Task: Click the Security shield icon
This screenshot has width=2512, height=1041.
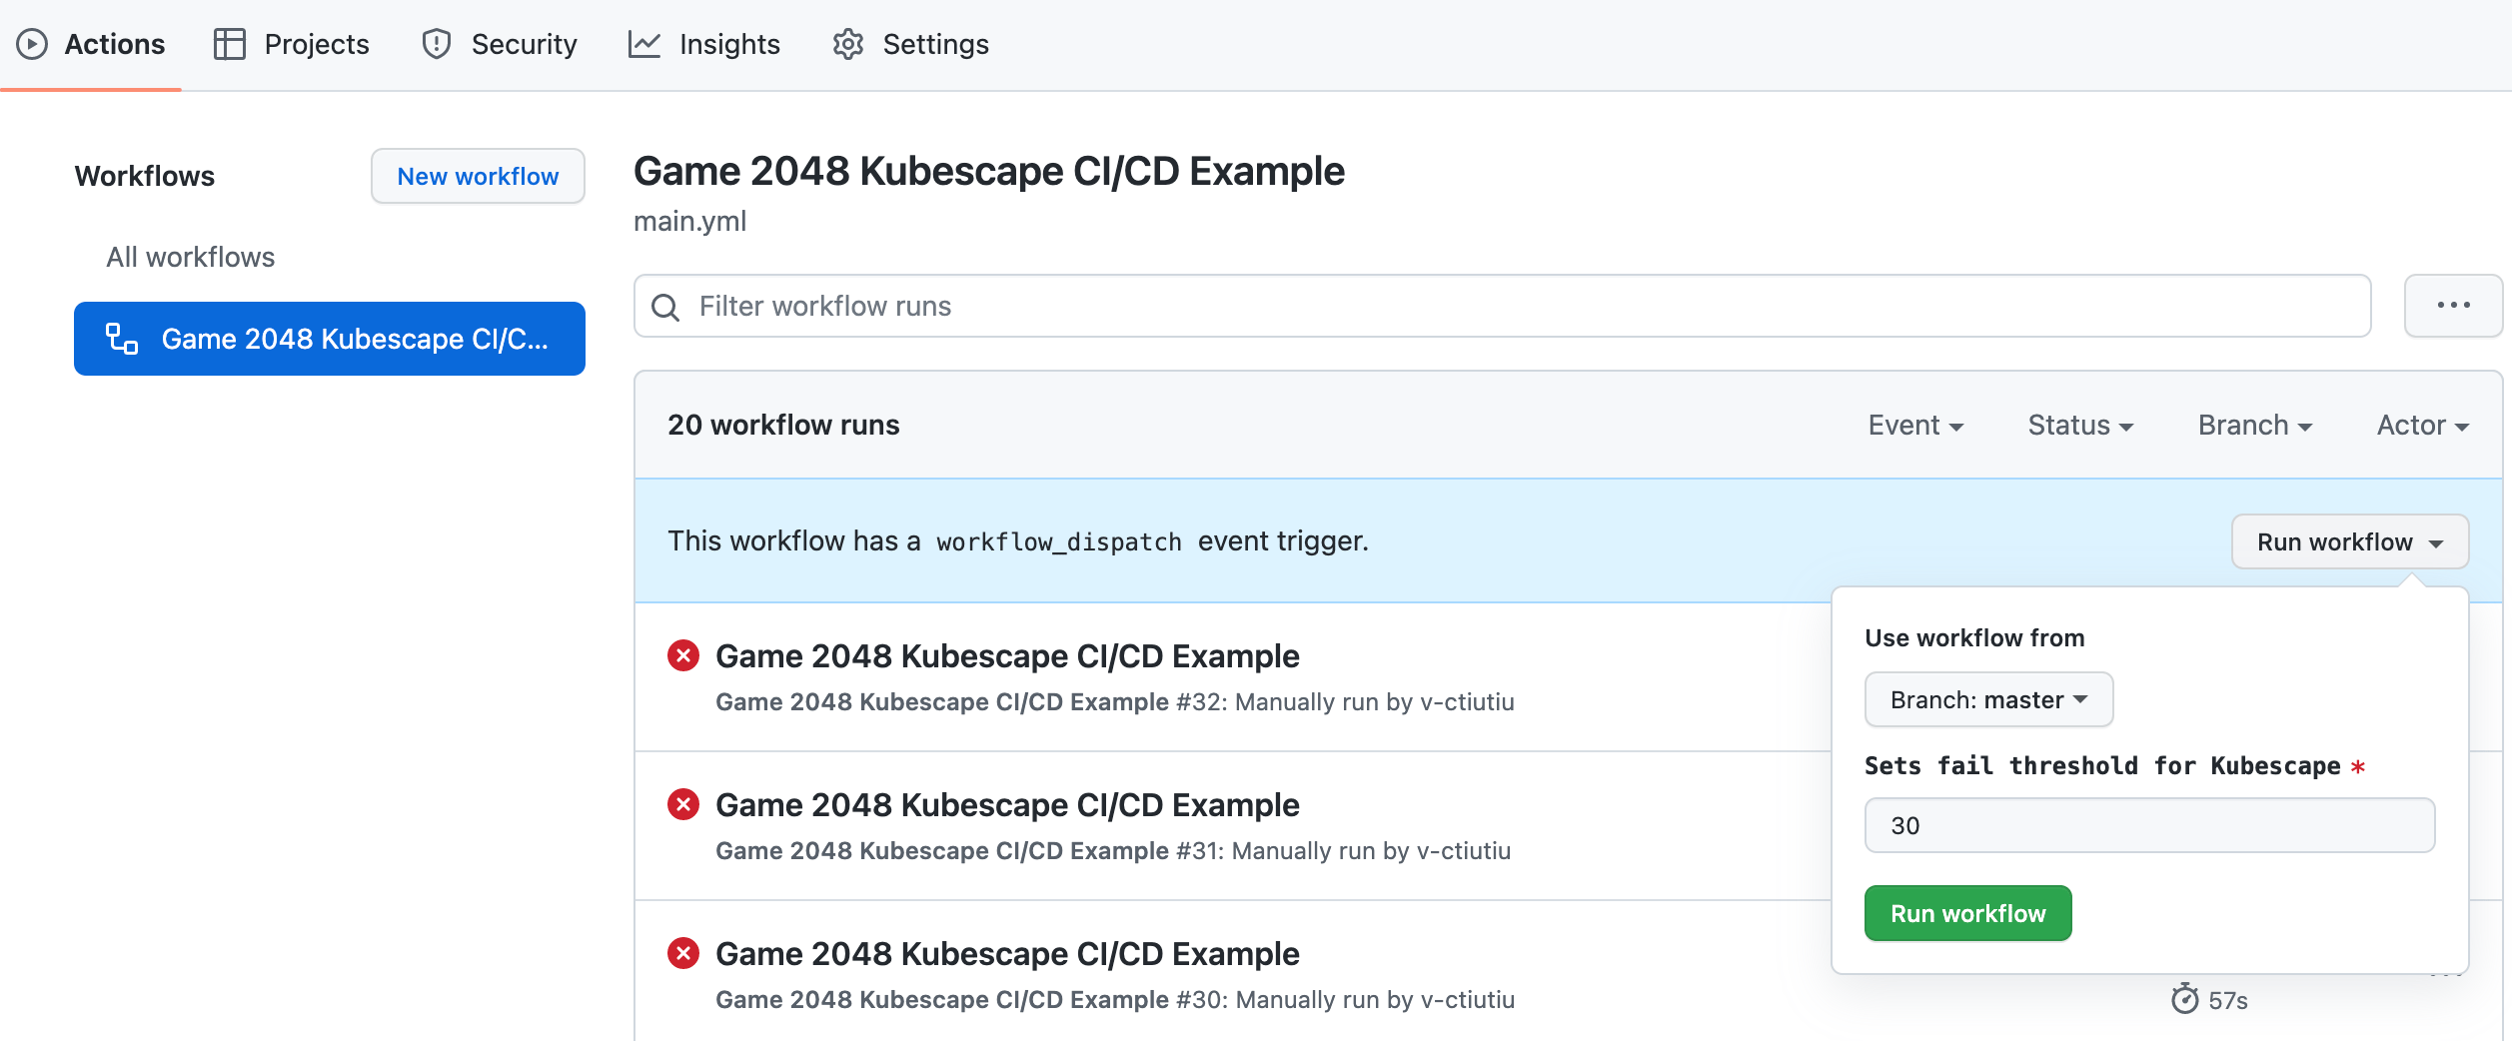Action: [x=437, y=44]
